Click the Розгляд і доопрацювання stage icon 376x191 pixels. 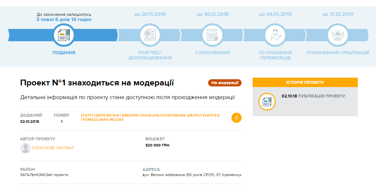150,35
